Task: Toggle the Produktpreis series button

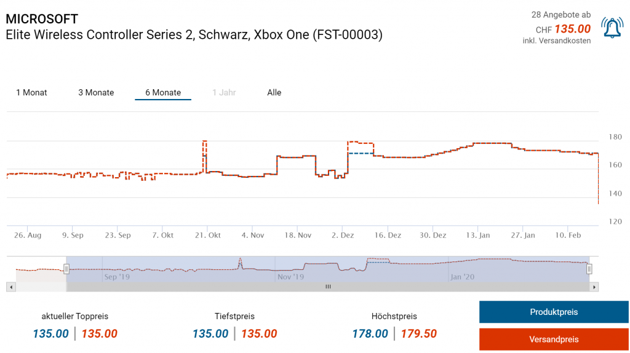Action: tap(554, 312)
